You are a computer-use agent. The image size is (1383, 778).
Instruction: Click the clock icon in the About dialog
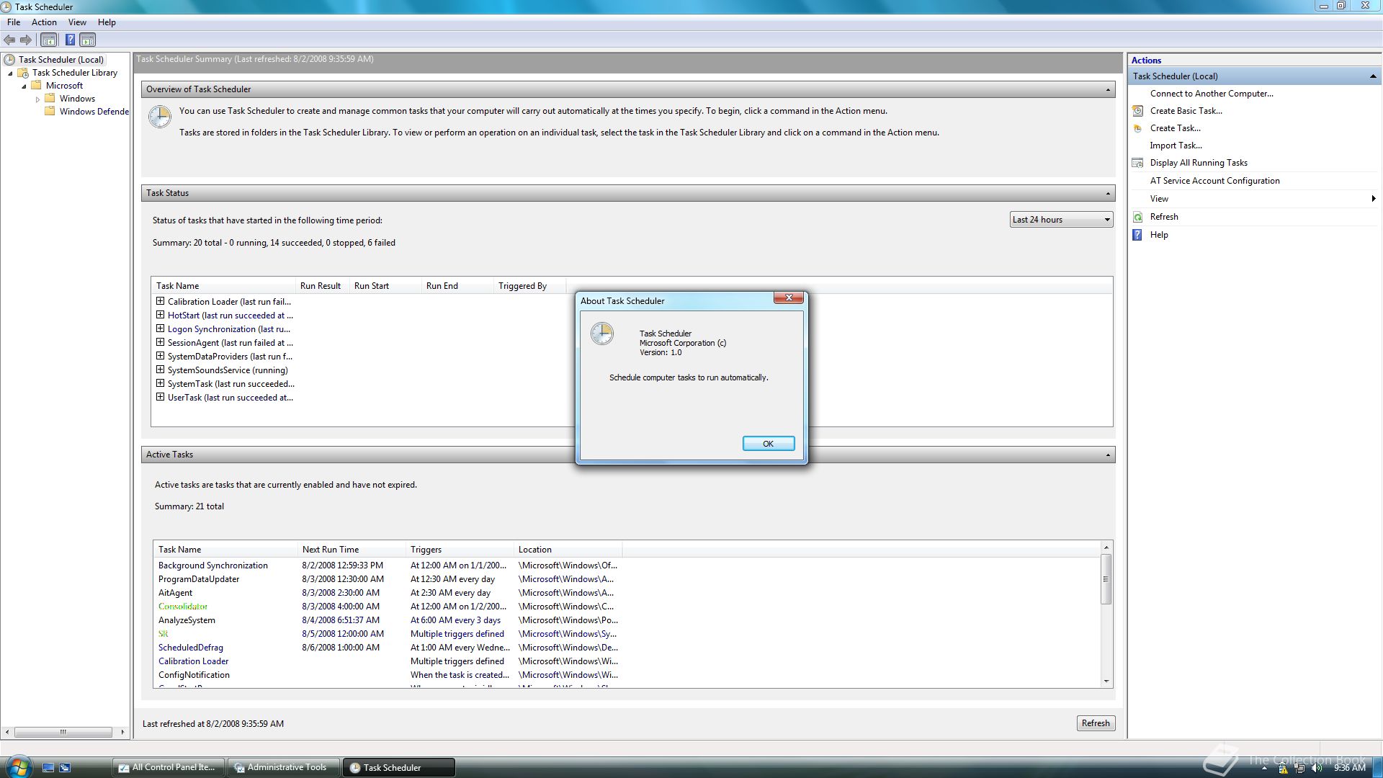[602, 334]
